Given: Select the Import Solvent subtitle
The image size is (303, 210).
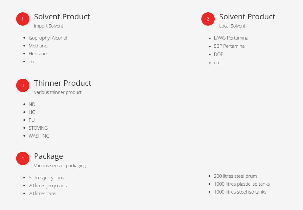Looking at the screenshot, I should tap(48, 26).
